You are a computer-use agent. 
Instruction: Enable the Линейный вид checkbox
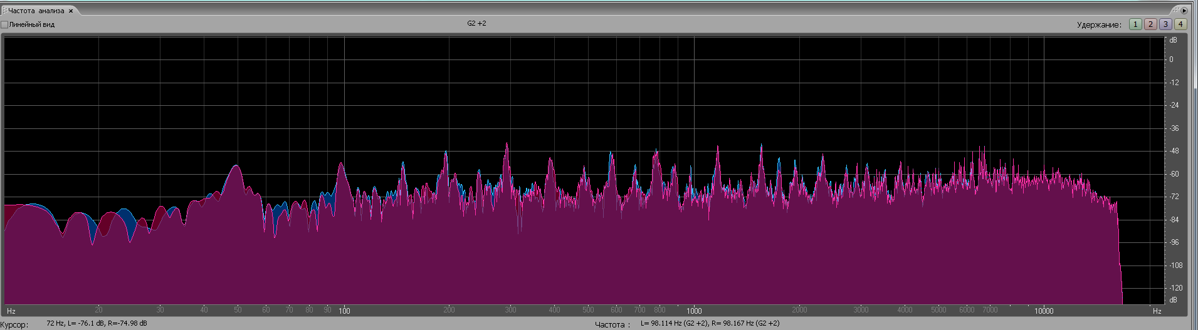click(x=5, y=24)
